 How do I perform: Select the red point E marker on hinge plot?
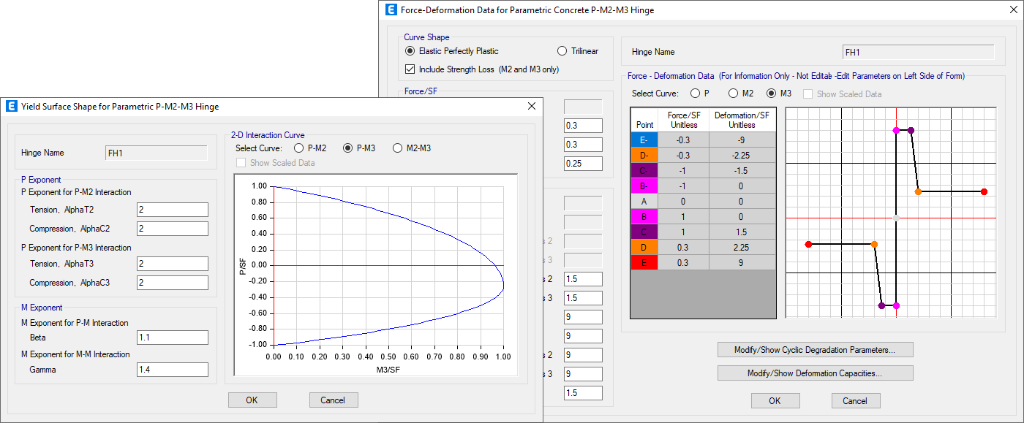point(985,192)
